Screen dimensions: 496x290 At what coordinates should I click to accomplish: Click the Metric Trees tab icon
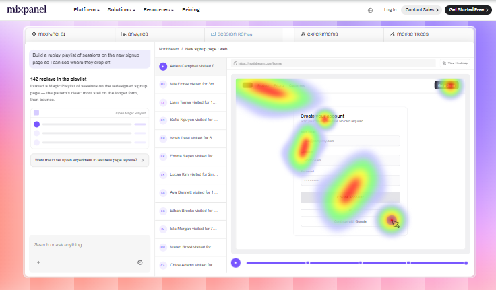point(392,34)
